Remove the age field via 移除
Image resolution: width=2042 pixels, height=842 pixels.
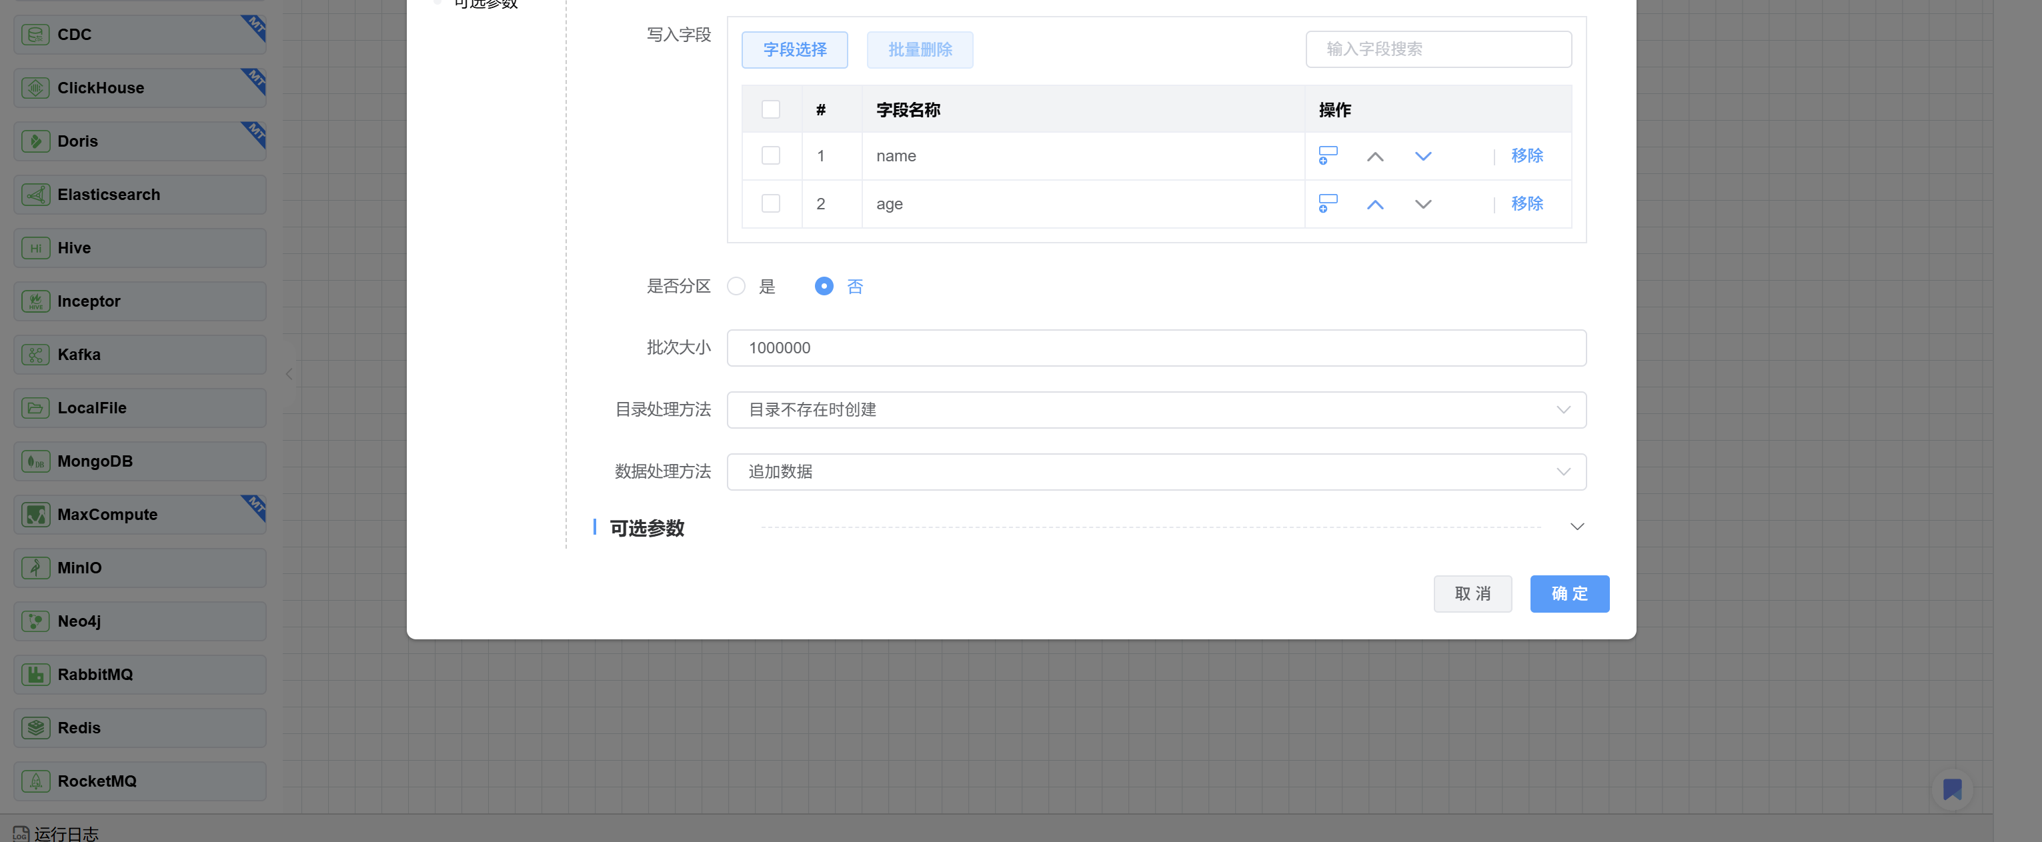[1526, 203]
